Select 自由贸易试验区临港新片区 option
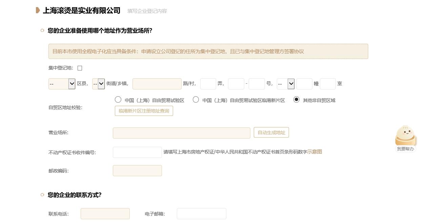The width and height of the screenshot is (435, 224). tap(196, 99)
